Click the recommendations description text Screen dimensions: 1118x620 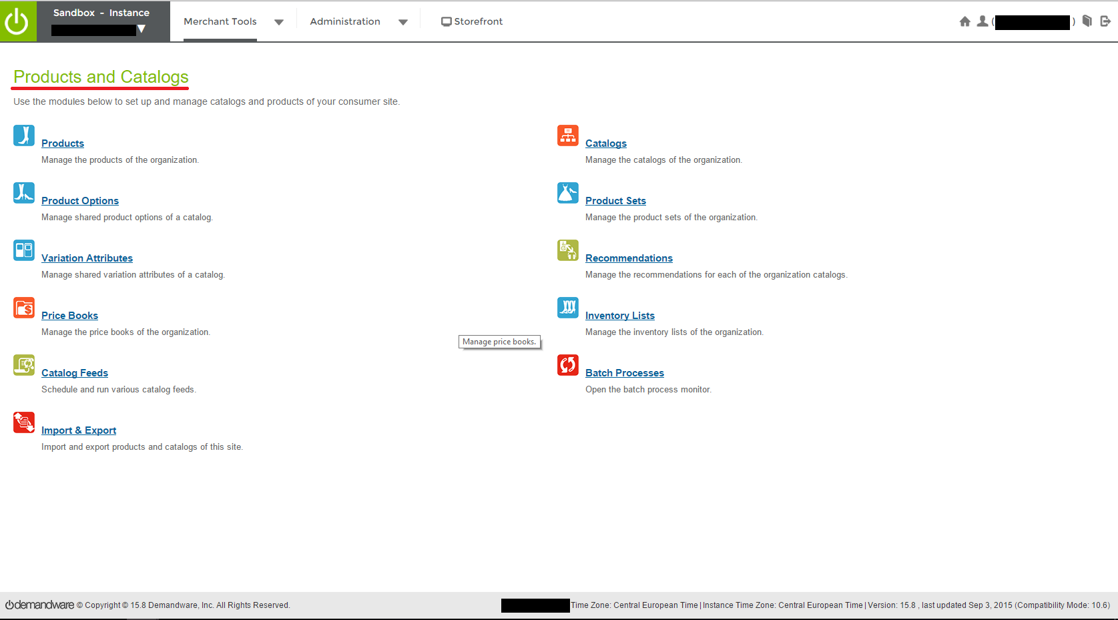point(716,275)
